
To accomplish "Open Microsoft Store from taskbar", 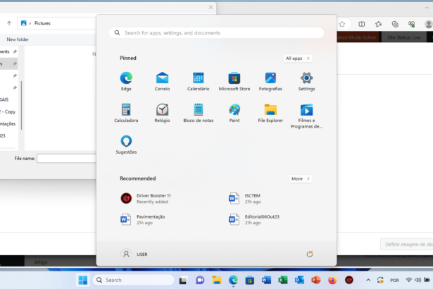I will [x=250, y=280].
